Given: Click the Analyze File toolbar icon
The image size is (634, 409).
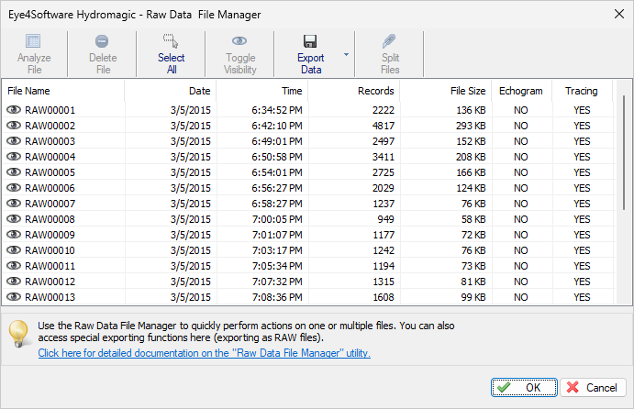Looking at the screenshot, I should (33, 41).
